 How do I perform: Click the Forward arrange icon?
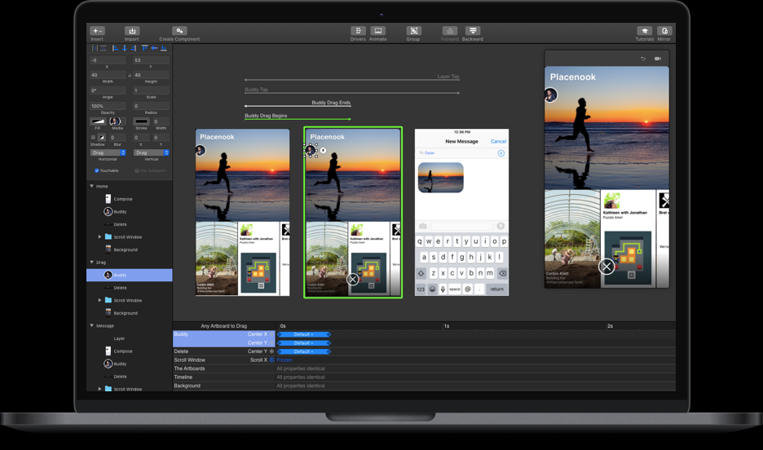pos(450,31)
